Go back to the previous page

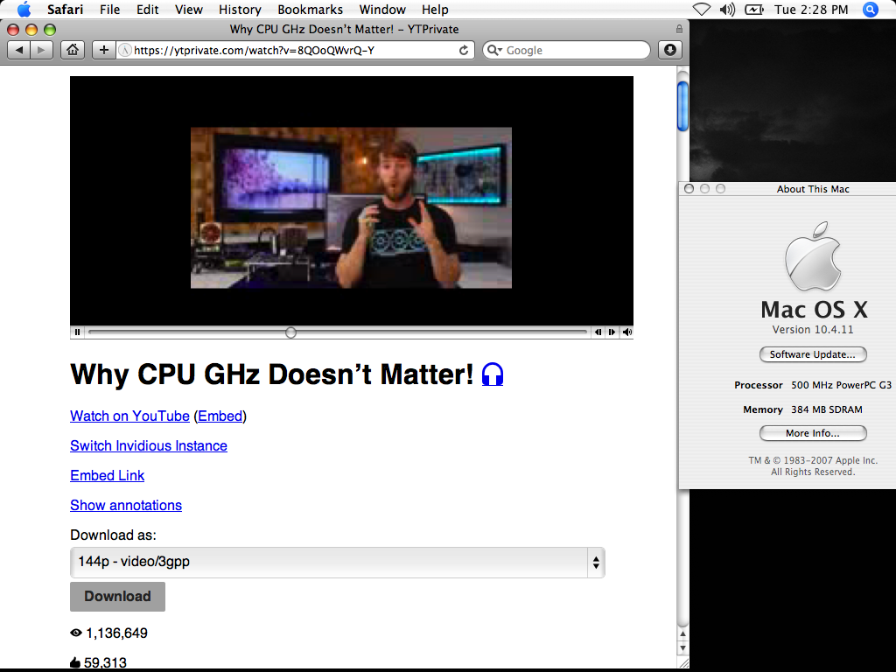point(19,50)
